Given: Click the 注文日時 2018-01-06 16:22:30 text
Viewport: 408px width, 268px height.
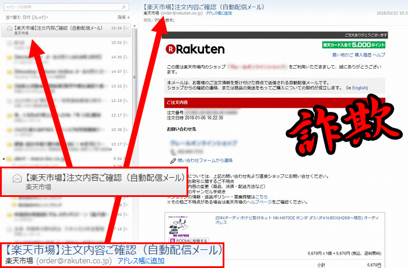Looking at the screenshot, I should [195, 118].
